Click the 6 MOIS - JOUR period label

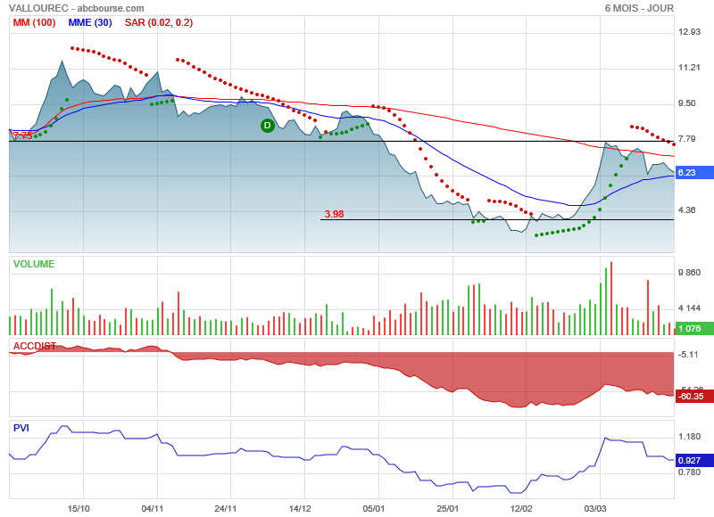click(639, 8)
